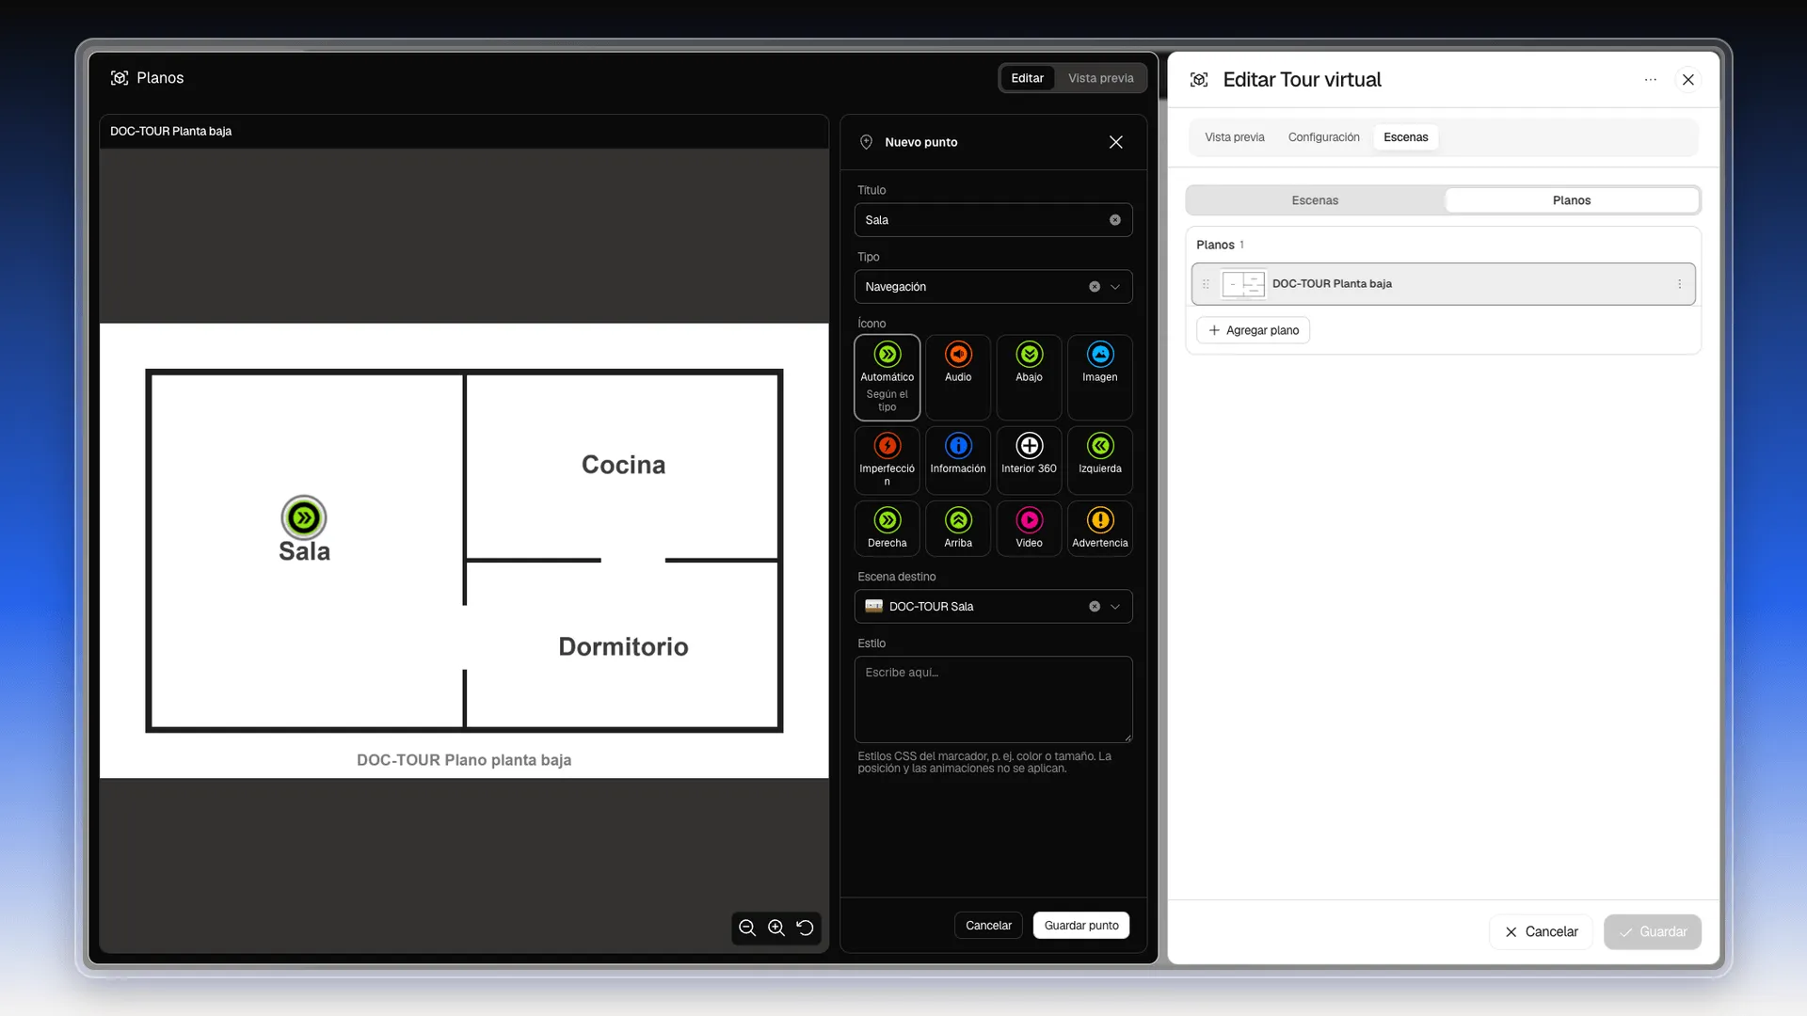Open the Vista previa tab in tour editor
1807x1016 pixels.
1235,137
